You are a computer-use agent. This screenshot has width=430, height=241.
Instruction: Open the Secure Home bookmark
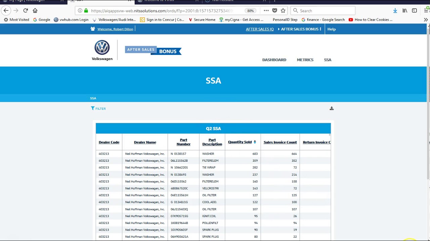point(202,20)
